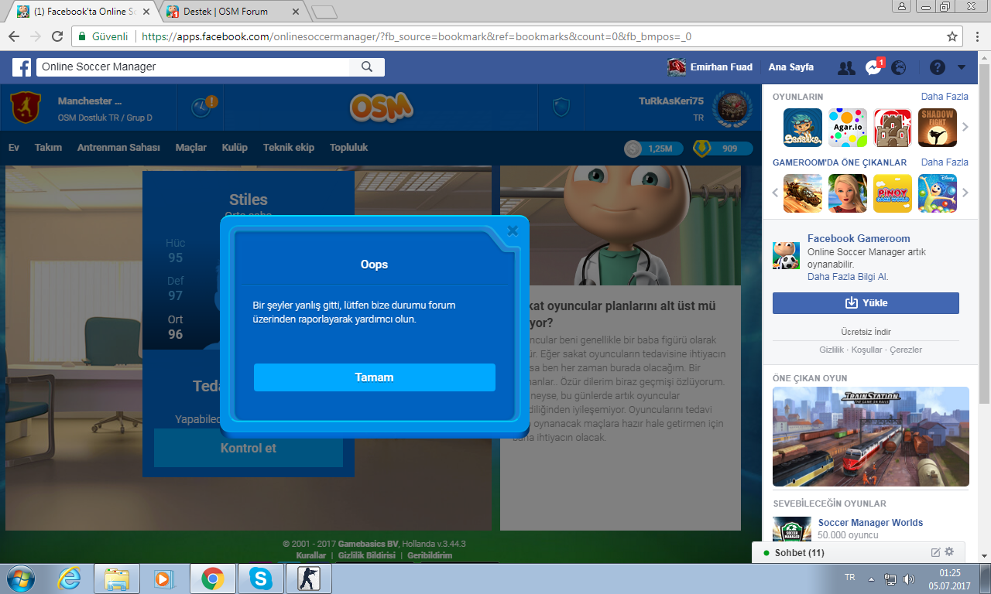Click the search magnifier button

coord(367,67)
